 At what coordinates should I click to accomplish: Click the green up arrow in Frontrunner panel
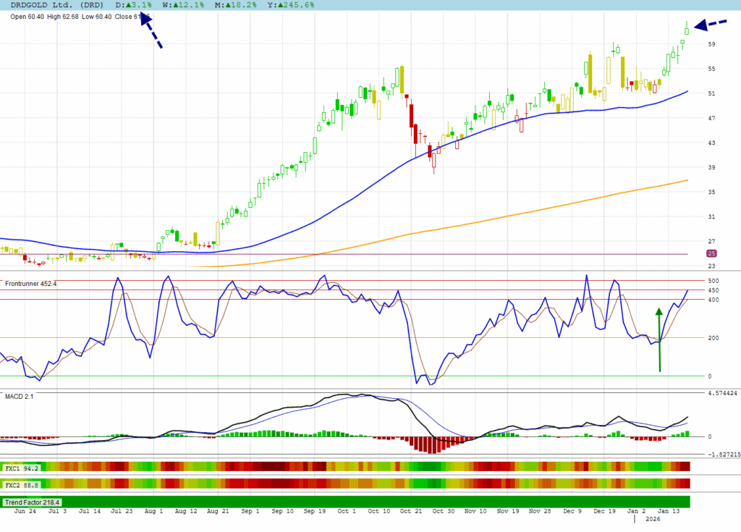point(659,339)
